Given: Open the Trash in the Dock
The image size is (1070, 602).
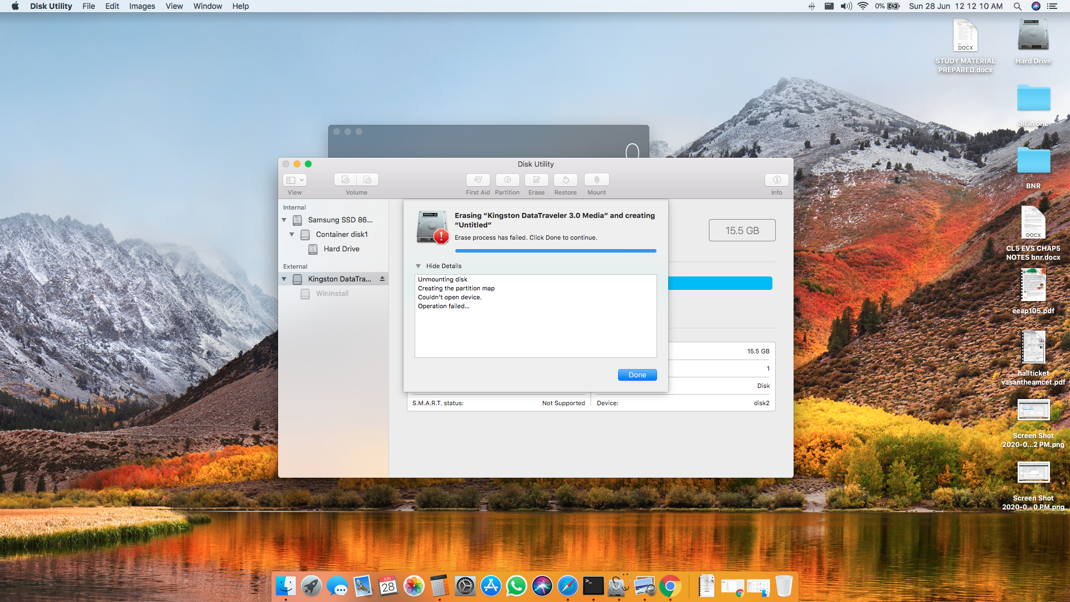Looking at the screenshot, I should [784, 586].
